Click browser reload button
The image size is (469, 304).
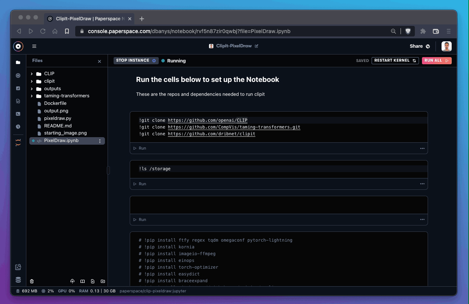[x=43, y=31]
